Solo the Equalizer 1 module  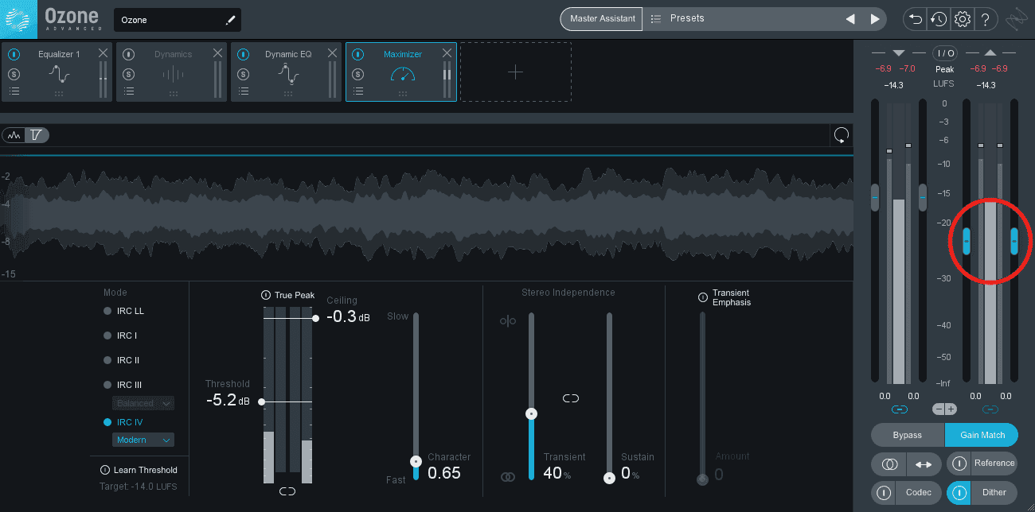(14, 74)
